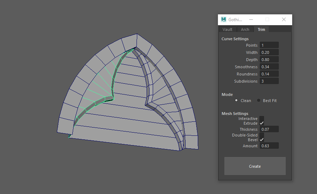Screen dimensions: 317x194
Task: Select the Trim tab
Action: (x=261, y=29)
